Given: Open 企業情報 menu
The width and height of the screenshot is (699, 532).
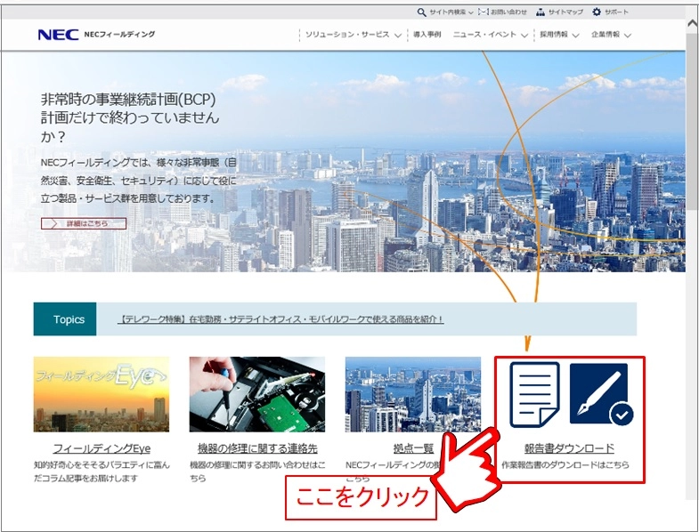Looking at the screenshot, I should 606,35.
